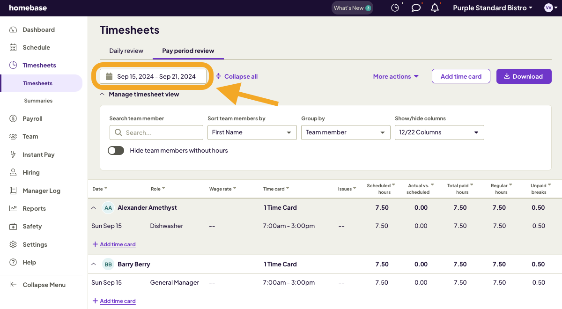Add time card under Barry Berry

pyautogui.click(x=114, y=301)
